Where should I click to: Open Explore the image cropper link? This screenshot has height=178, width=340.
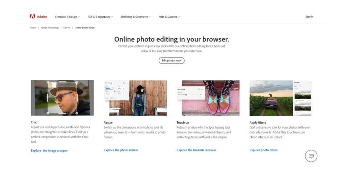pyautogui.click(x=49, y=150)
